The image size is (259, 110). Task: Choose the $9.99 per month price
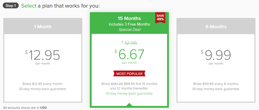click(216, 55)
